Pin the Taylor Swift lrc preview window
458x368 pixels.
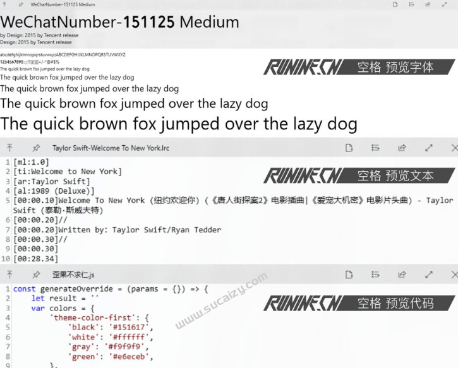[36, 148]
